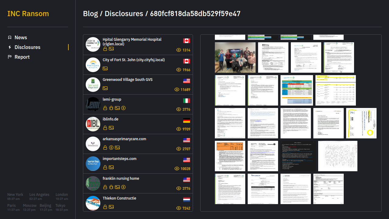Click the lock icon under iblinfo.de
389x219 pixels.
point(105,128)
